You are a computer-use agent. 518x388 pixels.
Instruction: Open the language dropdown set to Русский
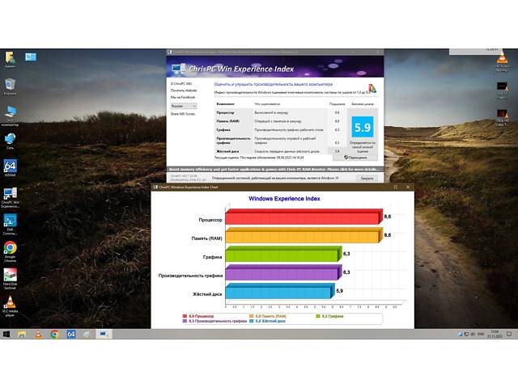(x=184, y=106)
